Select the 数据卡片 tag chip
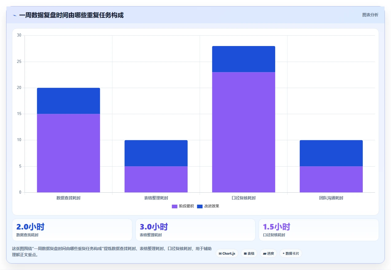Image resolution: width=391 pixels, height=270 pixels. click(x=291, y=253)
